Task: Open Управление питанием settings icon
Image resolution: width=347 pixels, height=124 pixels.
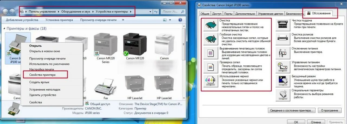Action: 283,67
